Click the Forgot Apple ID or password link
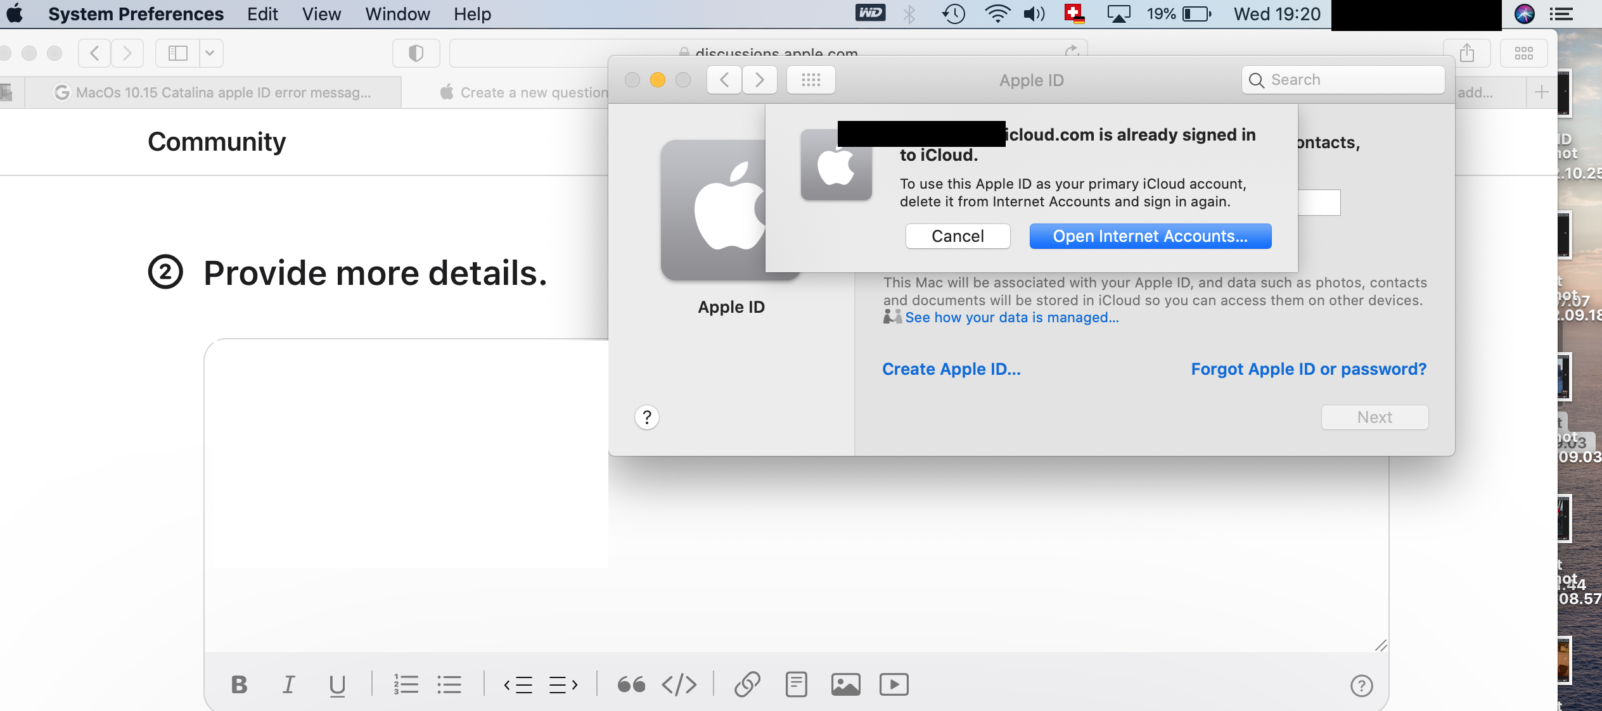Viewport: 1602px width, 711px height. [x=1308, y=368]
